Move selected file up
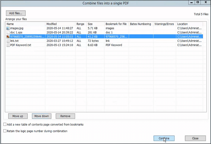Image resolution: width=211 pixels, height=144 pixels. 18,116
